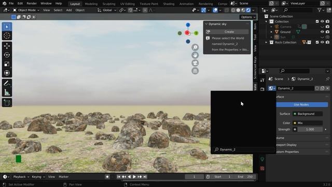Open Keying dropdown
This screenshot has width=332, height=187.
pos(38,177)
